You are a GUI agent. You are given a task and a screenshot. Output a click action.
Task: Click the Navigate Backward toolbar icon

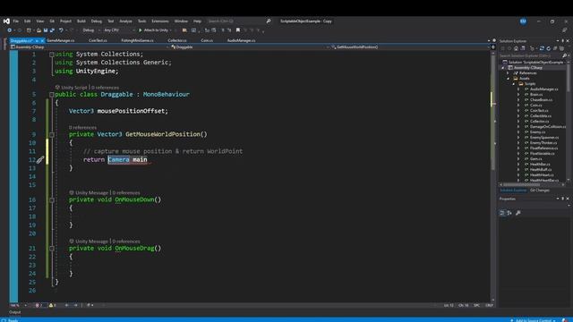(10, 30)
